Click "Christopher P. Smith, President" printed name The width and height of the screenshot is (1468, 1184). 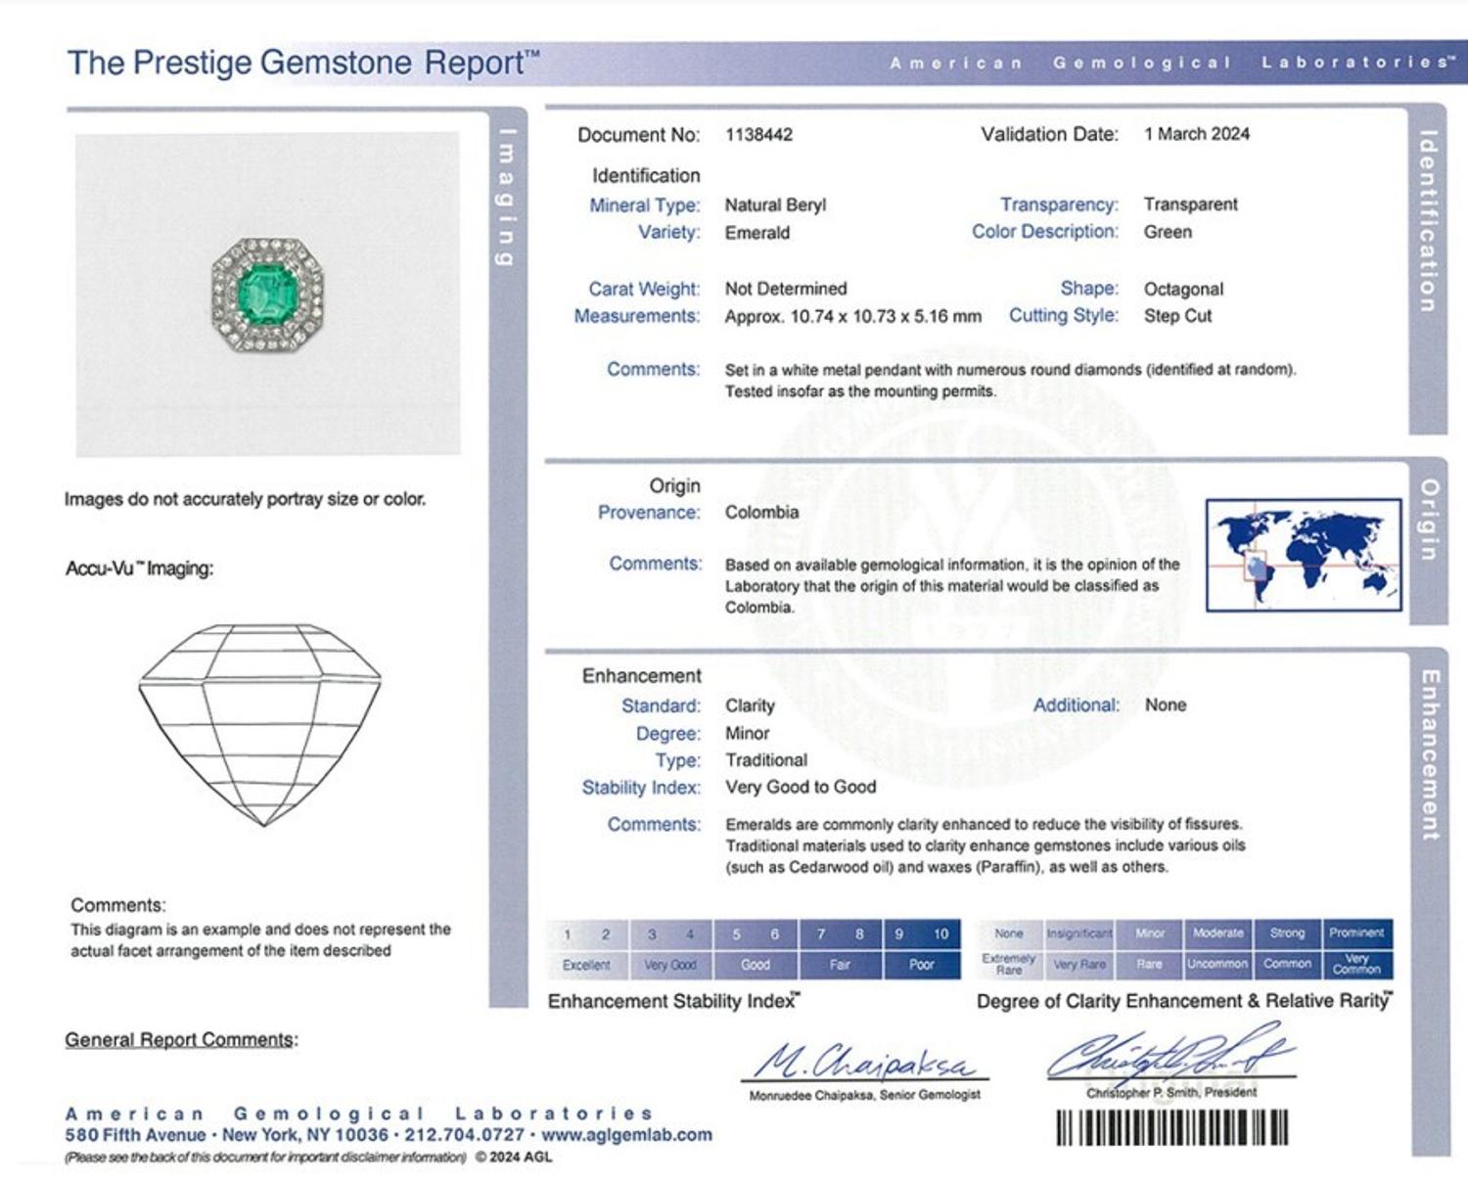pos(1171,1092)
